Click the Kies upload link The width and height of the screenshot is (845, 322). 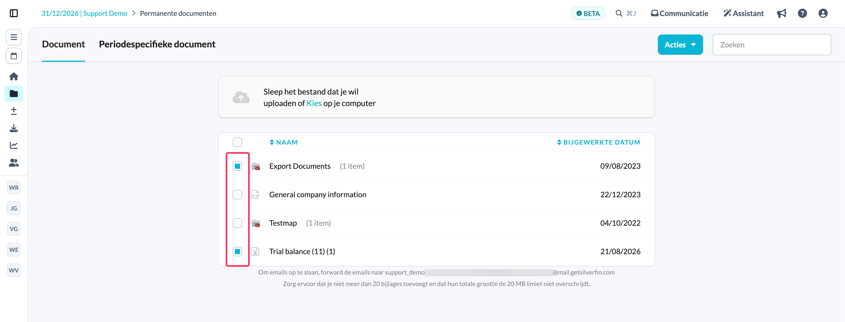314,103
